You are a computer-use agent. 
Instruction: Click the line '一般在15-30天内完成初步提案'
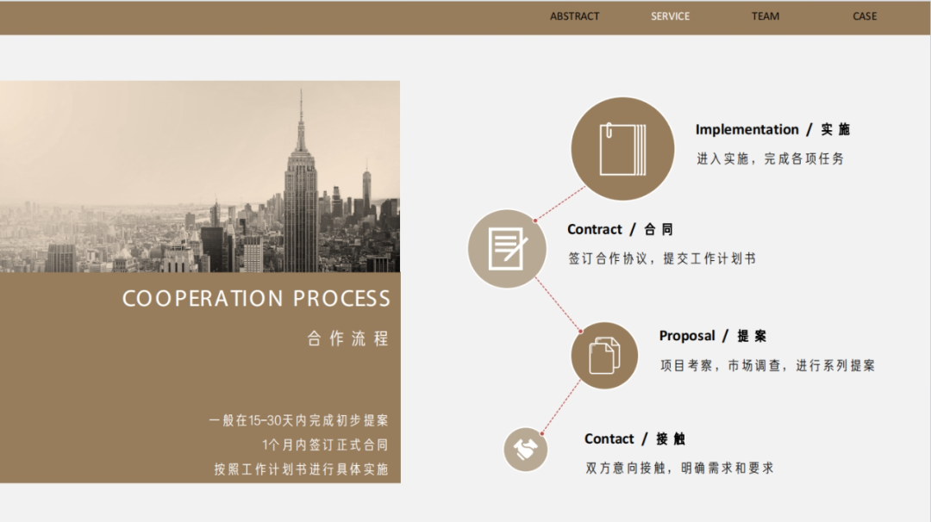pos(298,420)
